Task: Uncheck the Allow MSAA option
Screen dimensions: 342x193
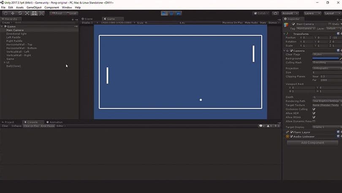Action: 314,117
